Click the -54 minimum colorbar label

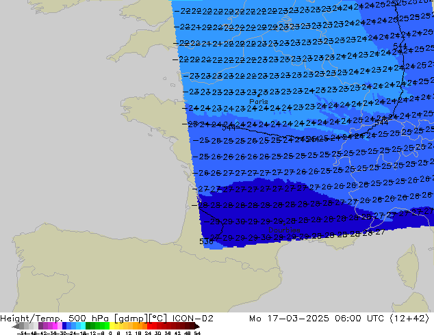pyautogui.click(x=22, y=333)
